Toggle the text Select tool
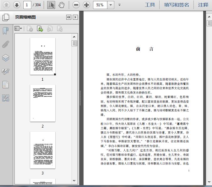212x187 pixels. (x=51, y=5)
